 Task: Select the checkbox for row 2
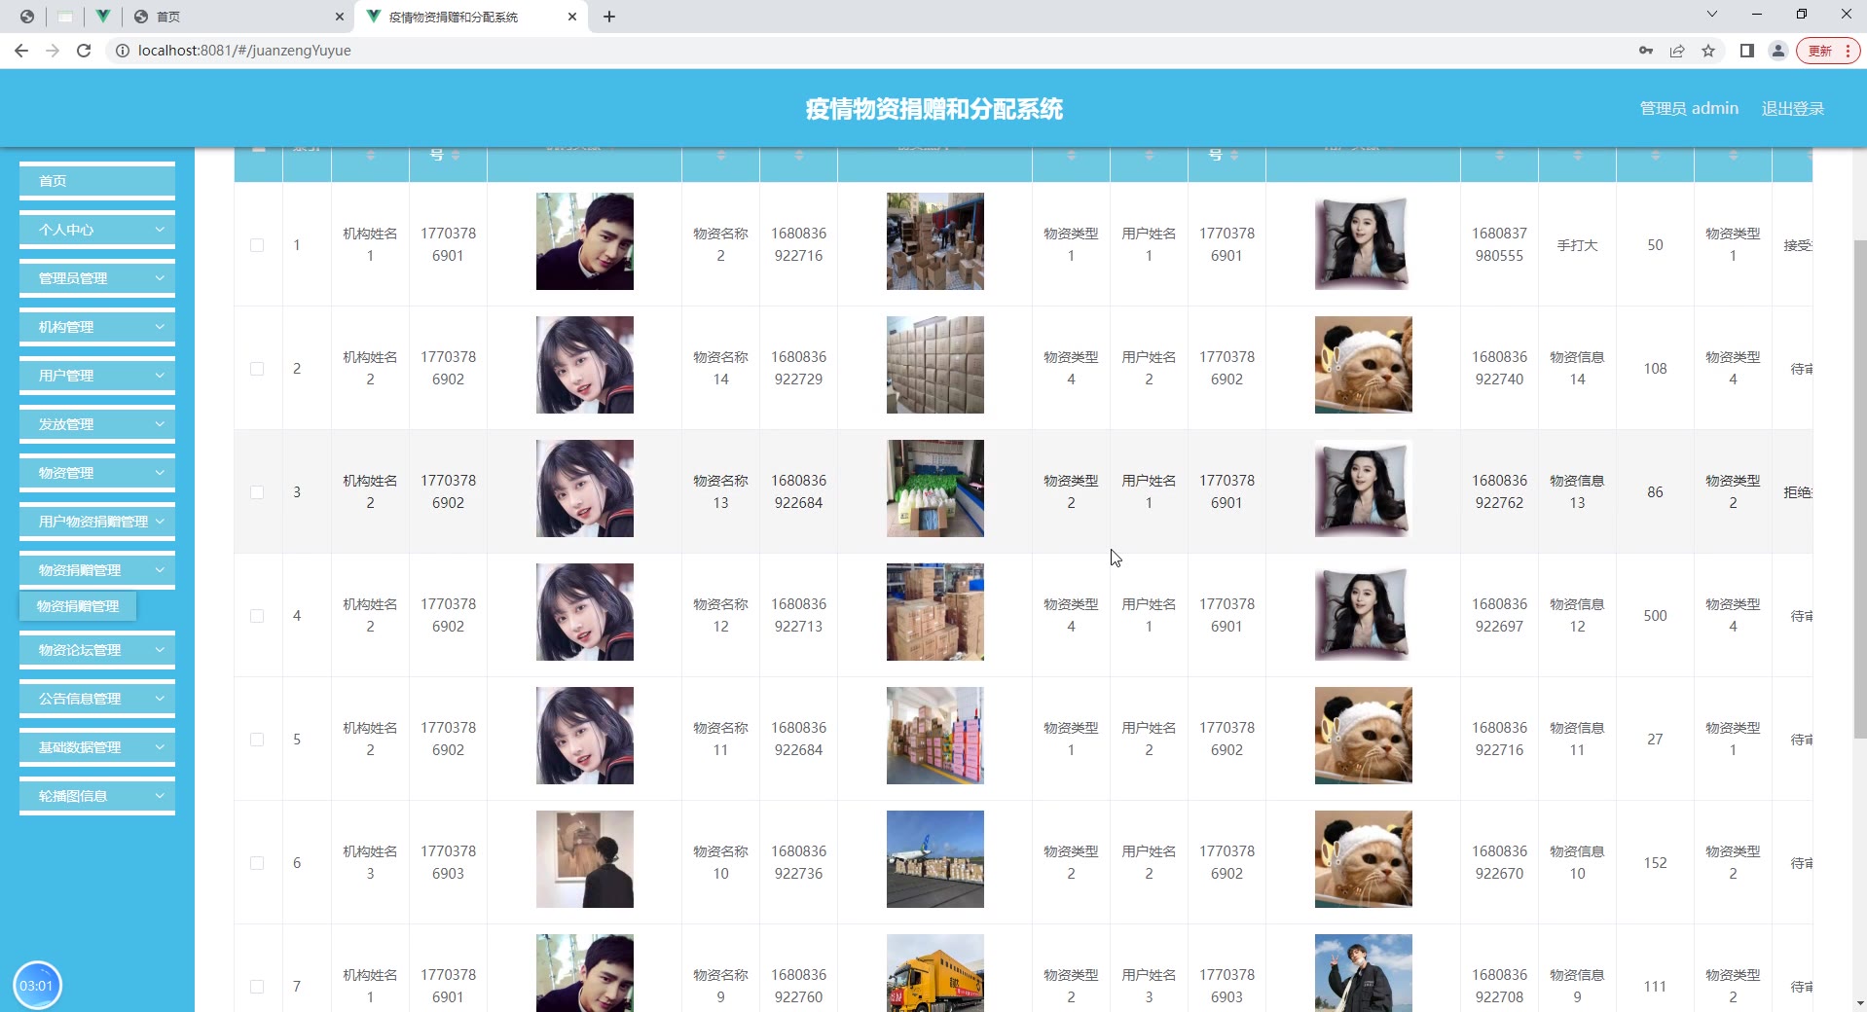click(257, 369)
